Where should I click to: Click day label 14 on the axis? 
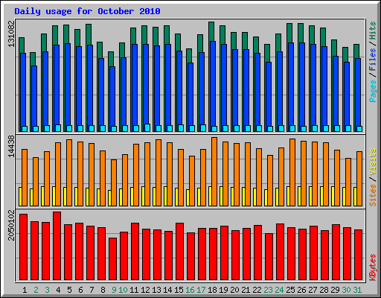click(167, 290)
